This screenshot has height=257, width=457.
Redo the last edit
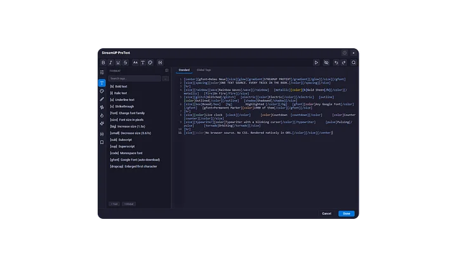click(343, 63)
